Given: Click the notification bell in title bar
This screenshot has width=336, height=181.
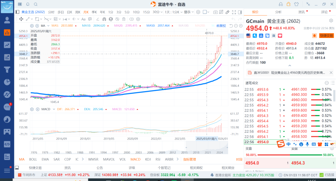Looking at the screenshot, I should click(28, 4).
